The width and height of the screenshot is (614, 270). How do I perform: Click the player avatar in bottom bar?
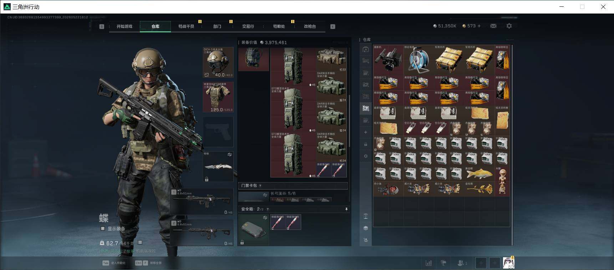[x=508, y=263]
